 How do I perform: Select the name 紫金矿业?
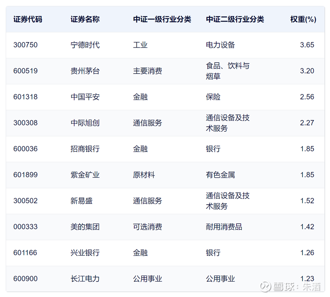(85, 175)
